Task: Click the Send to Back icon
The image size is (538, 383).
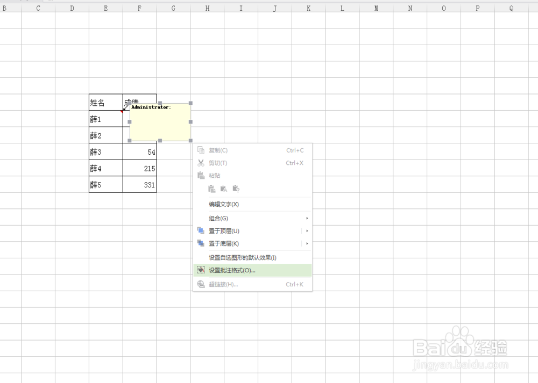Action: point(201,243)
